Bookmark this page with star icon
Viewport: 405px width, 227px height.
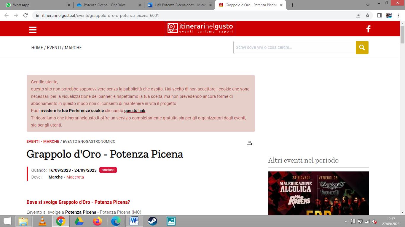click(x=368, y=15)
